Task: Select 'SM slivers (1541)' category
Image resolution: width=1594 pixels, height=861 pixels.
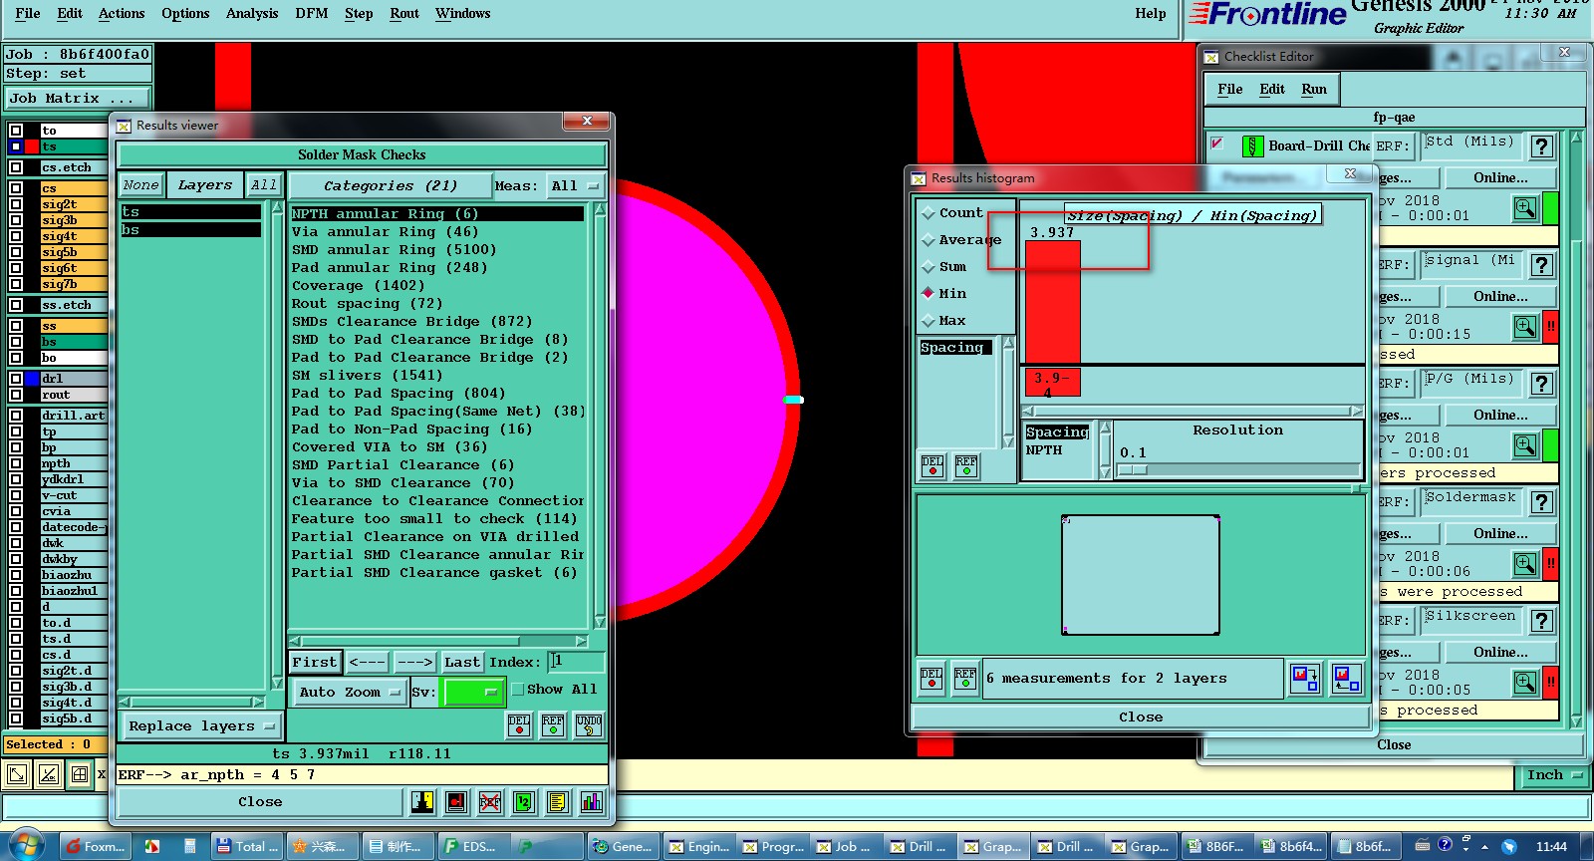Action: [x=367, y=376]
